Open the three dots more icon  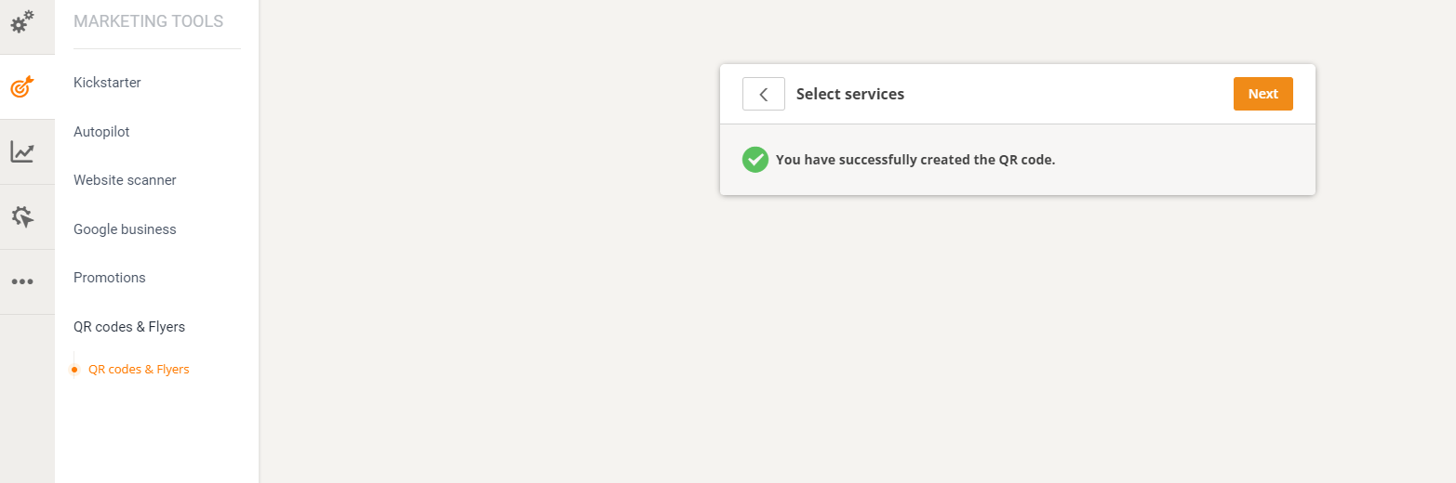[22, 282]
